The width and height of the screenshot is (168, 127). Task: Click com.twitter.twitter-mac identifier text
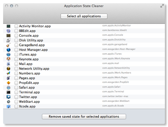click(115, 96)
